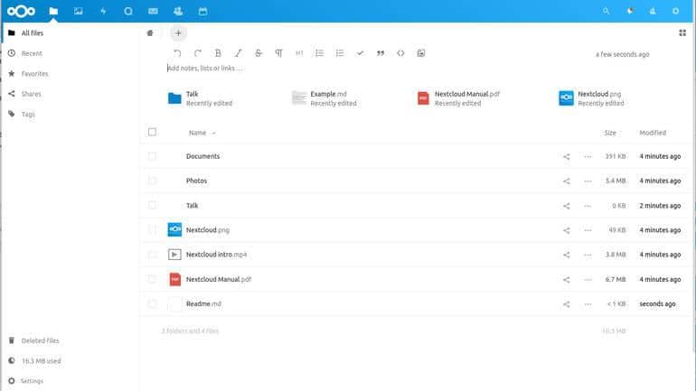Open the Mail app icon
Image resolution: width=696 pixels, height=391 pixels.
click(153, 11)
